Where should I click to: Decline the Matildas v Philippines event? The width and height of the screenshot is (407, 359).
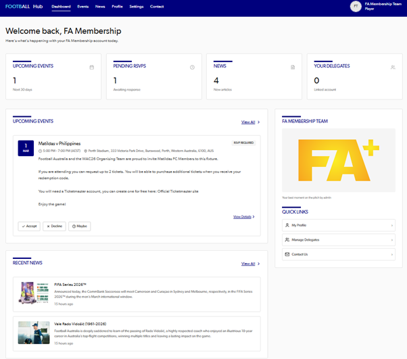point(54,226)
